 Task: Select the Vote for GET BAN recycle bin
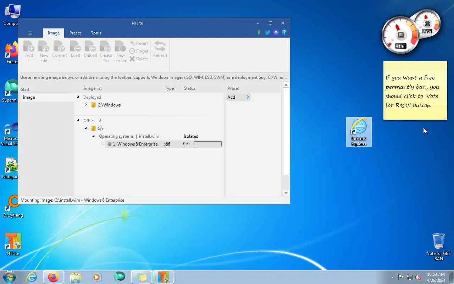coord(439,246)
